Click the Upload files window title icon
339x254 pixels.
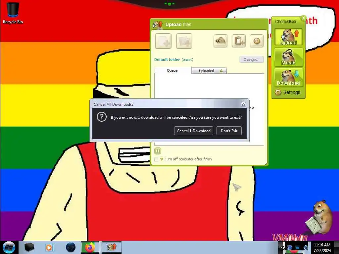[x=158, y=25]
